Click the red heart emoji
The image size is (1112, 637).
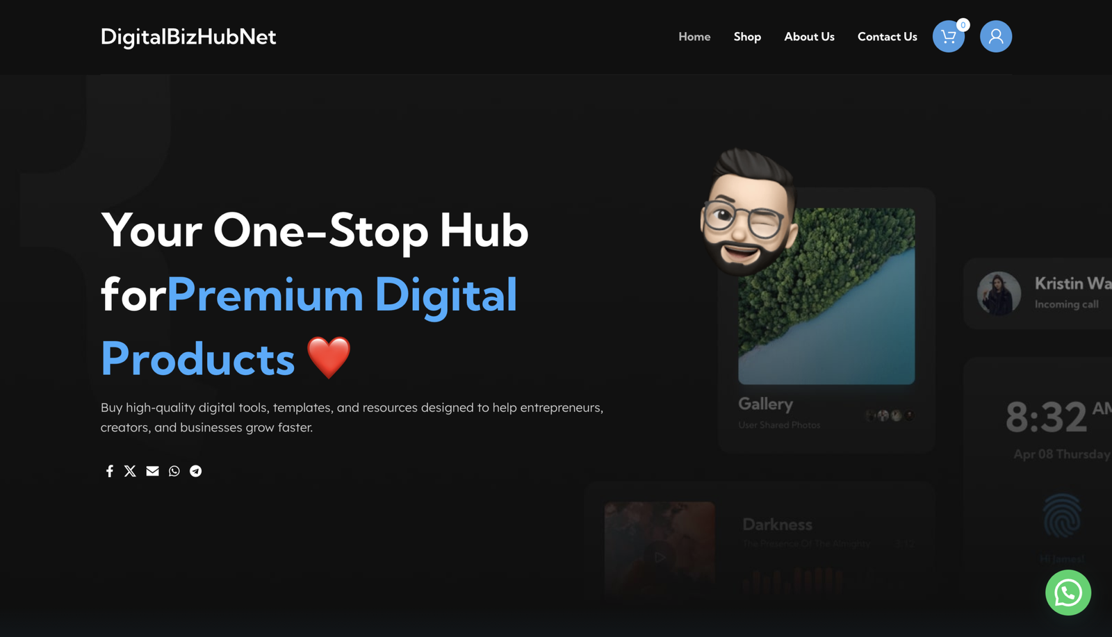[x=329, y=357]
